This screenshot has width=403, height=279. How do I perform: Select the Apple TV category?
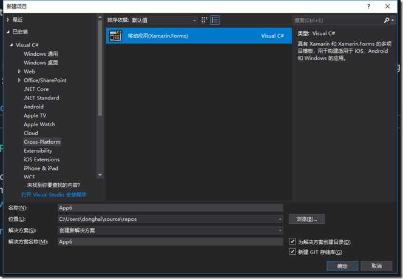coord(35,116)
